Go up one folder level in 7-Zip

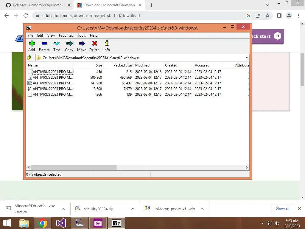pos(29,58)
